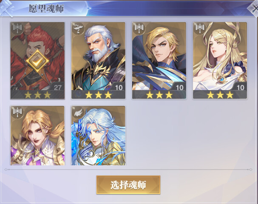
Task: Select the blond male hero with blue cape
Action: [159, 60]
